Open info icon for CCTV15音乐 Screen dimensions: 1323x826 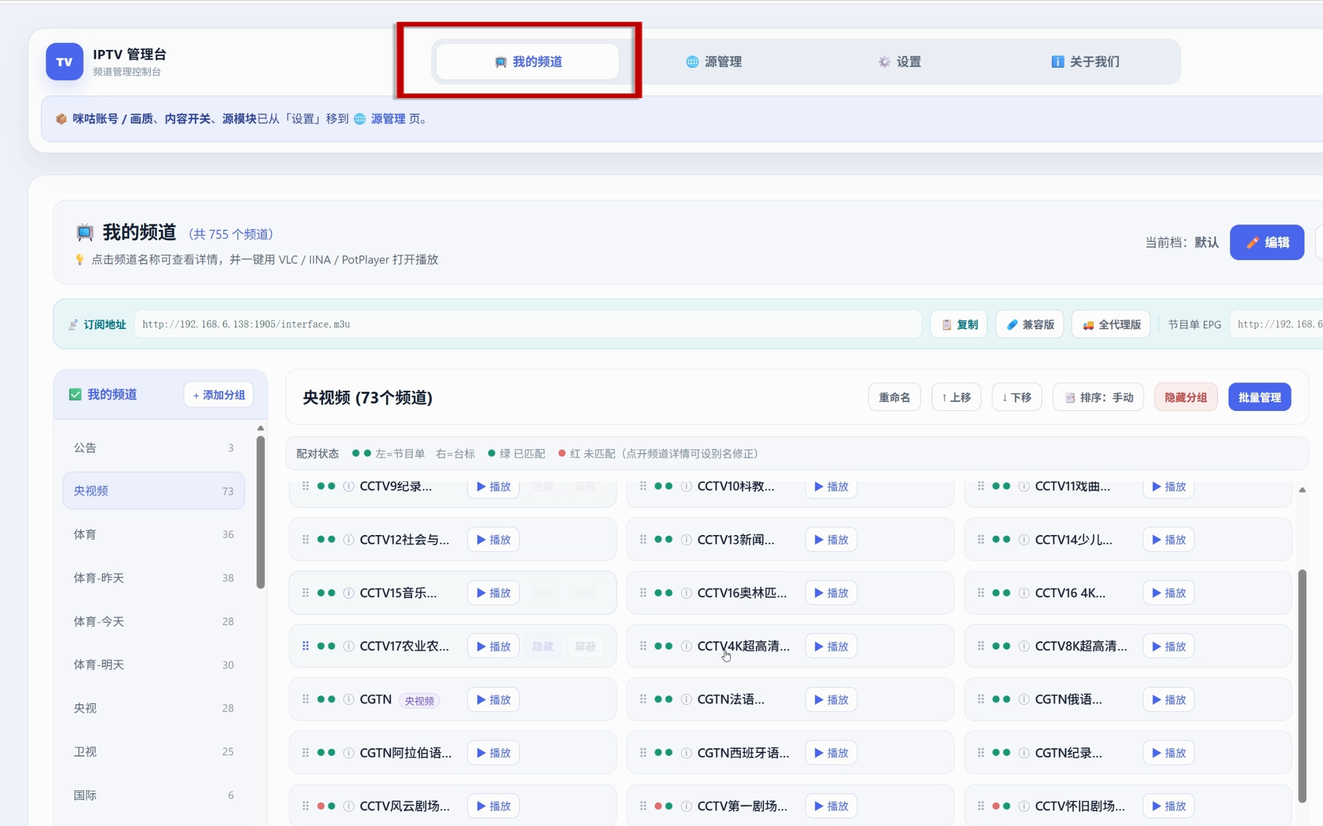click(349, 593)
